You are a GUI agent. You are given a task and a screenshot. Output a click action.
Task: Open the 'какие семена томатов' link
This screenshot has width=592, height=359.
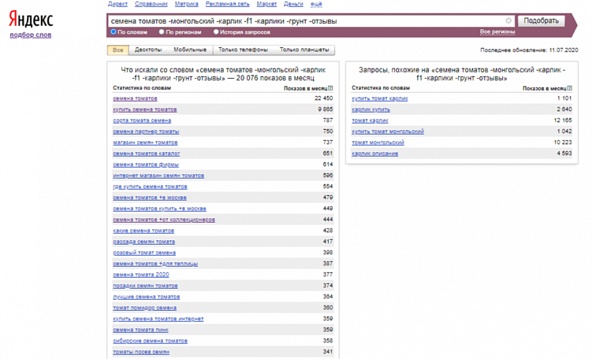point(143,231)
